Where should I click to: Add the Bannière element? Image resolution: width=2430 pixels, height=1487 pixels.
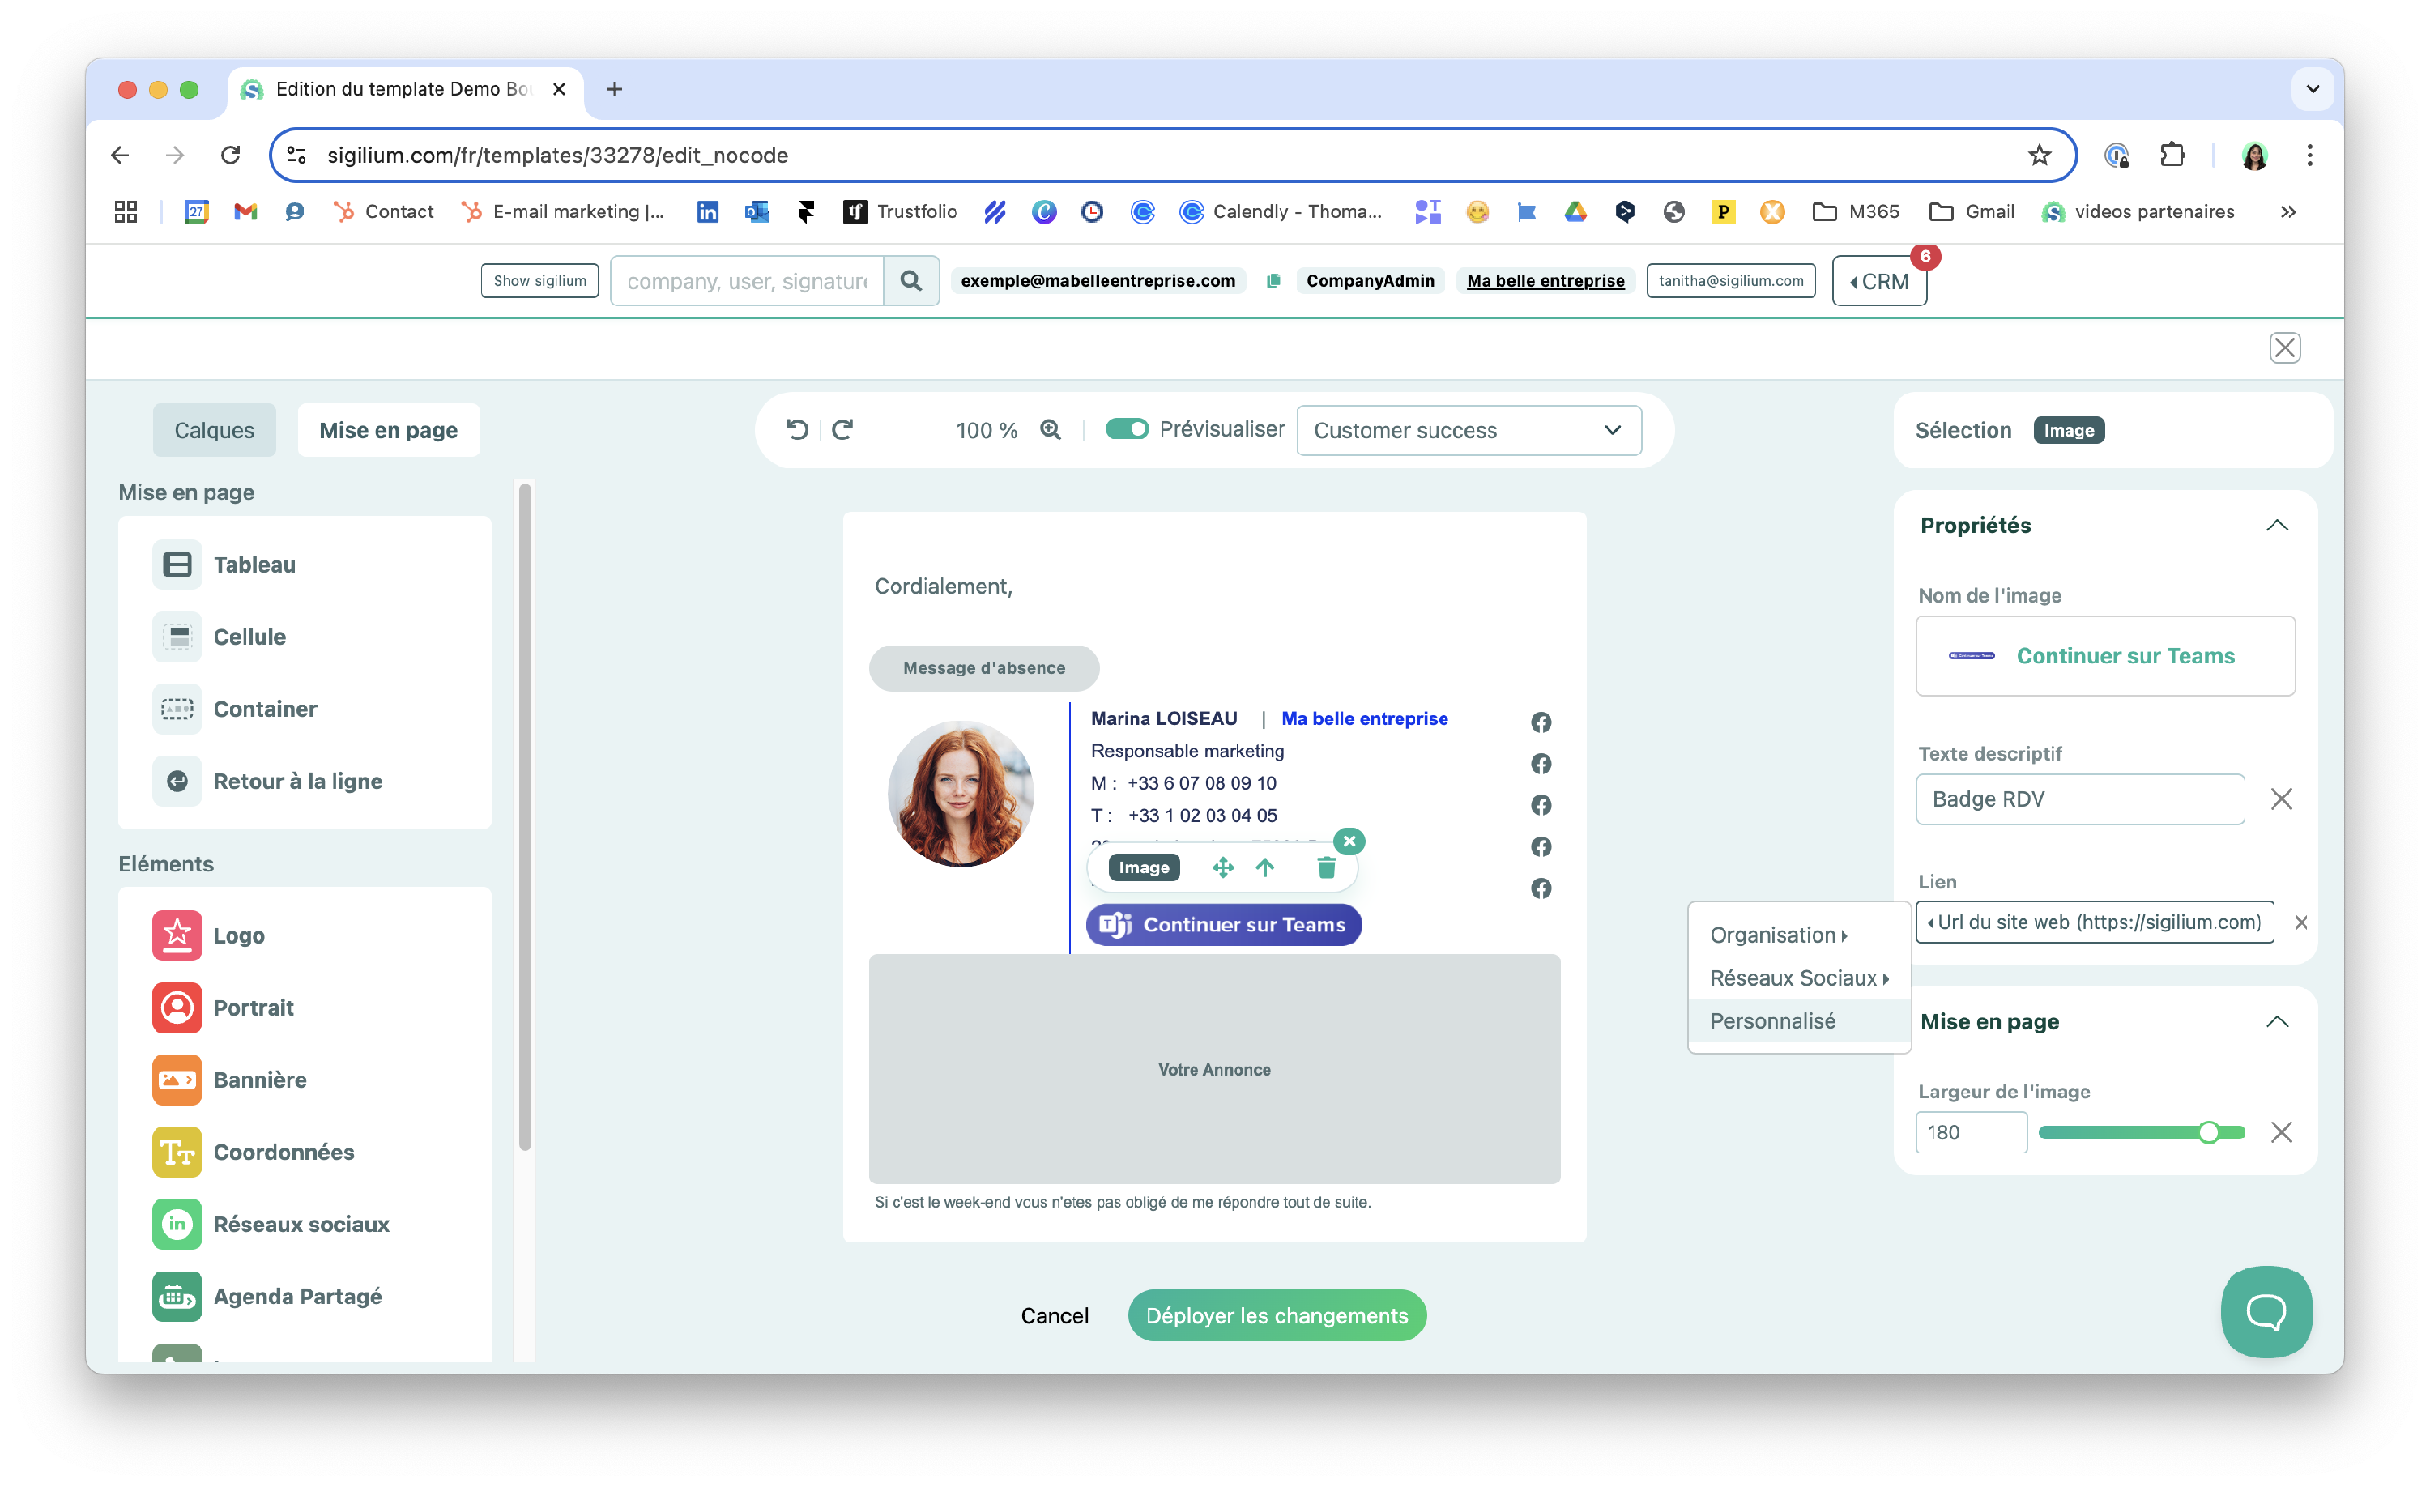(x=259, y=1080)
